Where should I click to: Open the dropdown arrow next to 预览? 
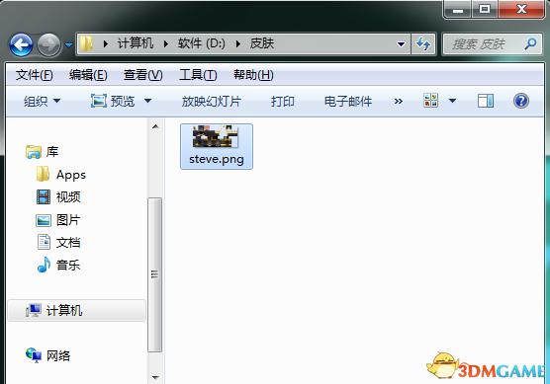[x=147, y=101]
